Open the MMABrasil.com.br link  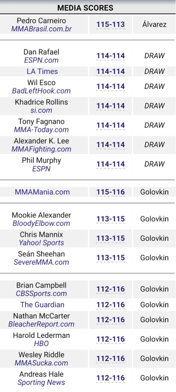point(41,29)
